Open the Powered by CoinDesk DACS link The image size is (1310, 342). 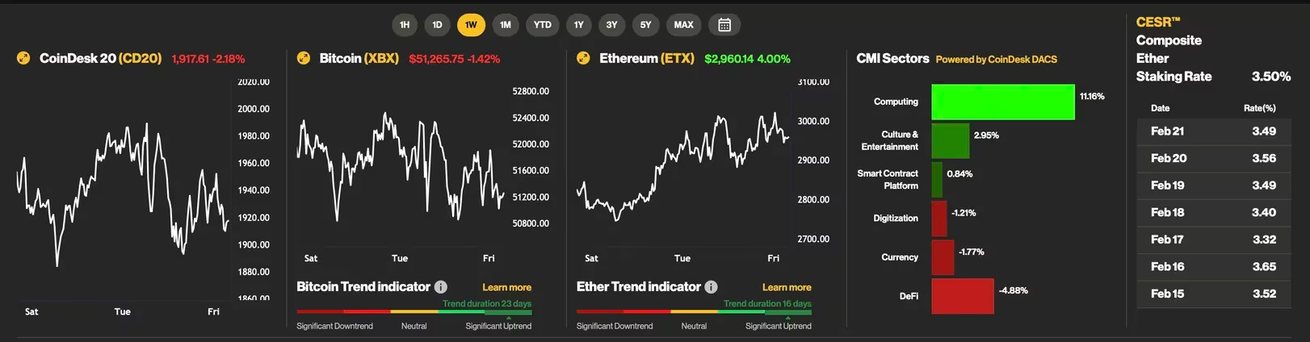[996, 59]
